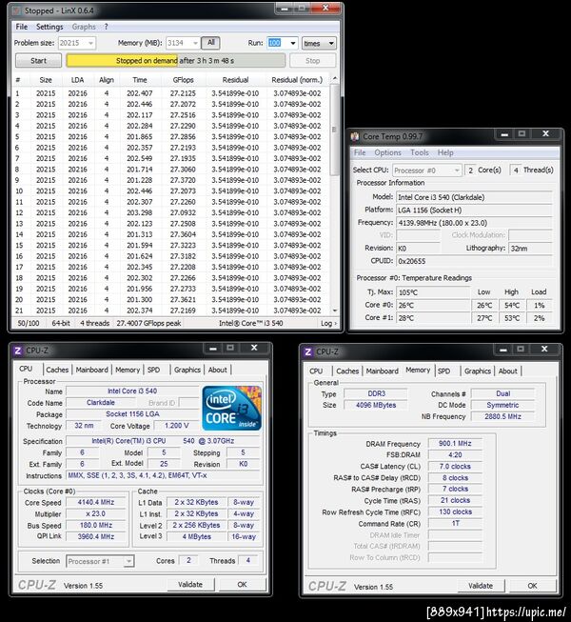Click the Time column header in LinX
This screenshot has height=622, width=571.
140,80
